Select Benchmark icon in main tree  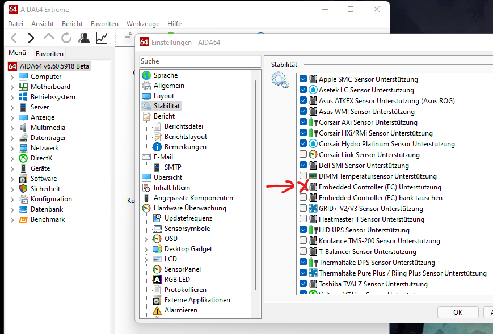tap(23, 219)
